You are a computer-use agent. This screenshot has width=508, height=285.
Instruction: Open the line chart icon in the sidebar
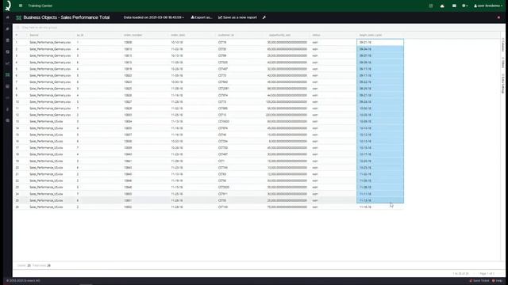click(x=7, y=63)
